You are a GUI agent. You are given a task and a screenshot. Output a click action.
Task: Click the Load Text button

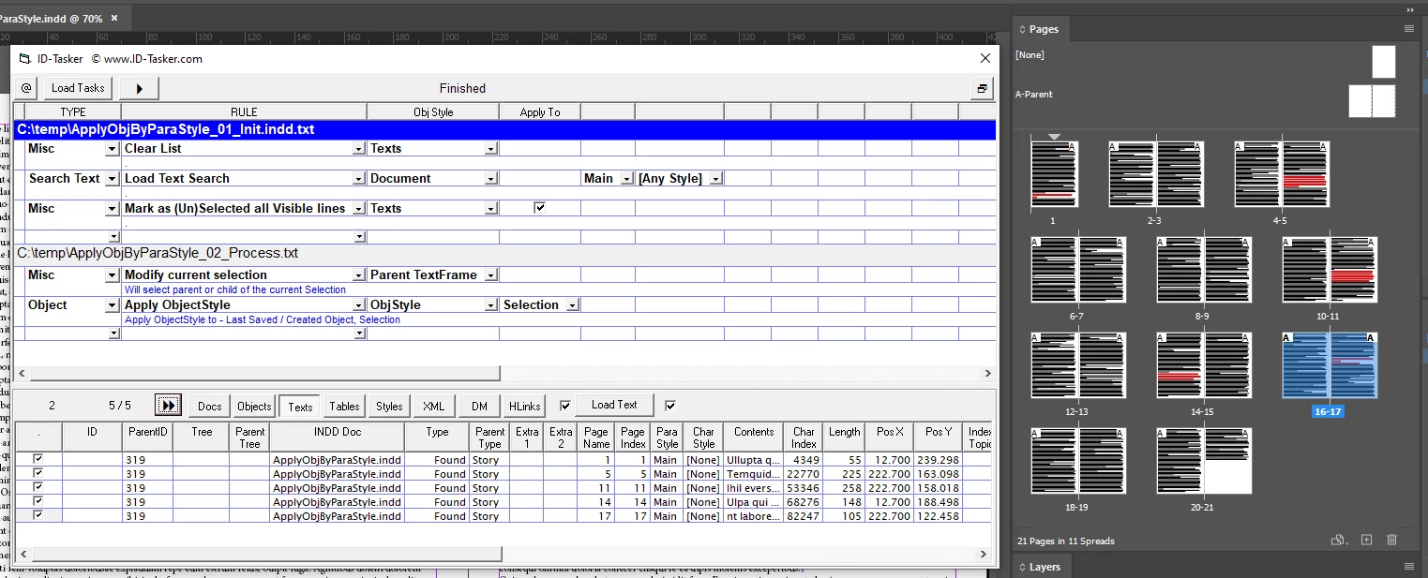pyautogui.click(x=614, y=405)
